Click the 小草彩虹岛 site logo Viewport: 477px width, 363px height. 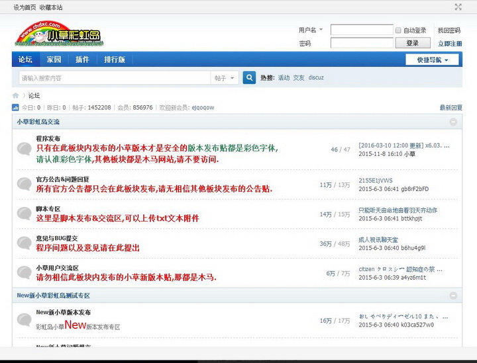coord(60,34)
